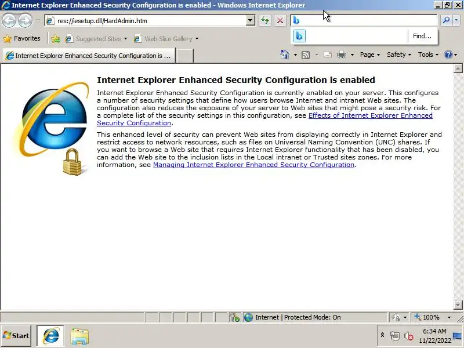The width and height of the screenshot is (464, 348).
Task: Open the Safety menu
Action: coord(399,55)
